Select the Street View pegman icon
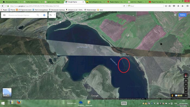Image resolution: width=190 pixels, height=107 pixels. [172, 96]
